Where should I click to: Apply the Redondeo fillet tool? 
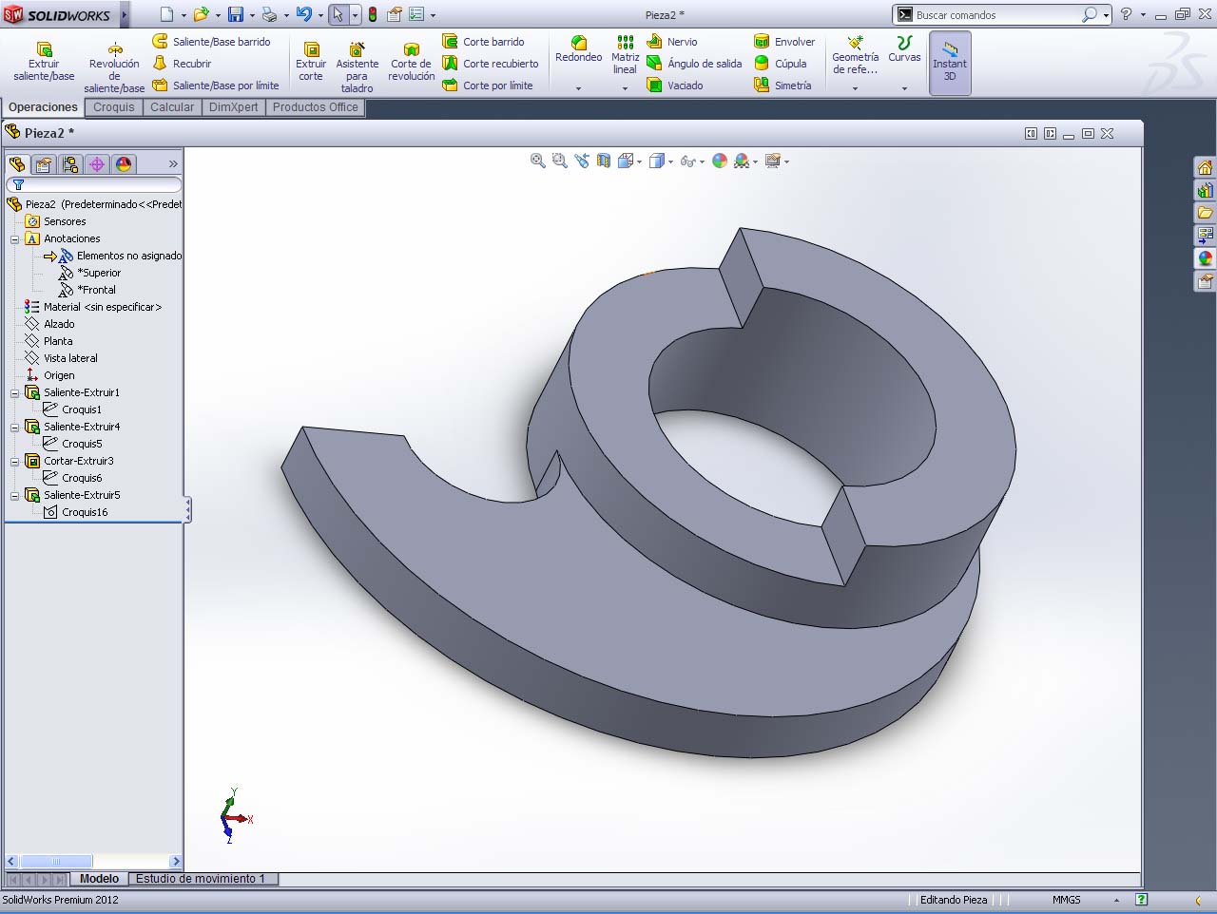coord(578,49)
